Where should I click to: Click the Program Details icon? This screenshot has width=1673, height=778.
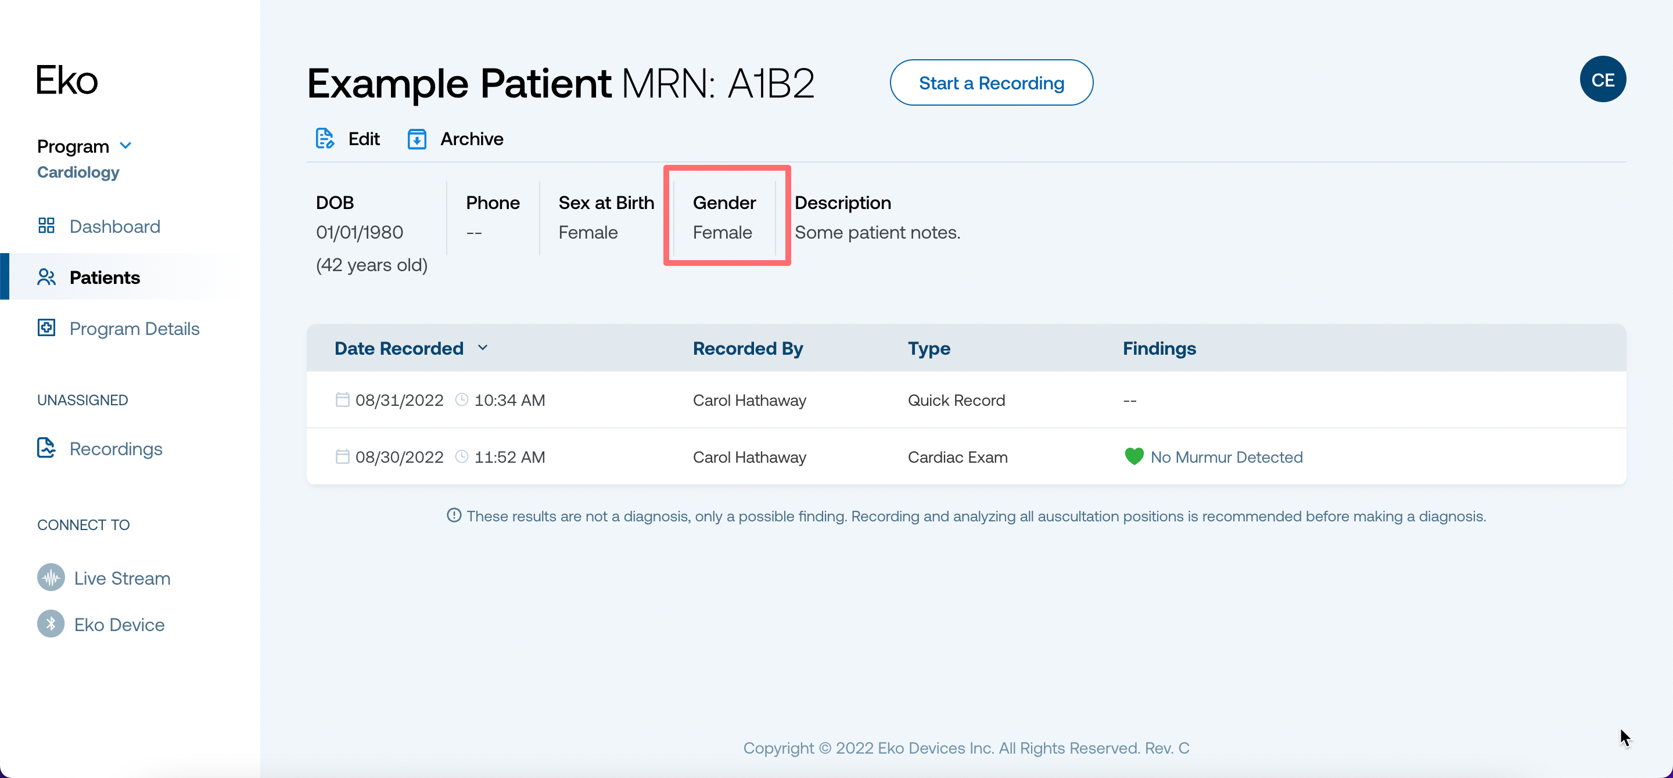click(x=46, y=327)
